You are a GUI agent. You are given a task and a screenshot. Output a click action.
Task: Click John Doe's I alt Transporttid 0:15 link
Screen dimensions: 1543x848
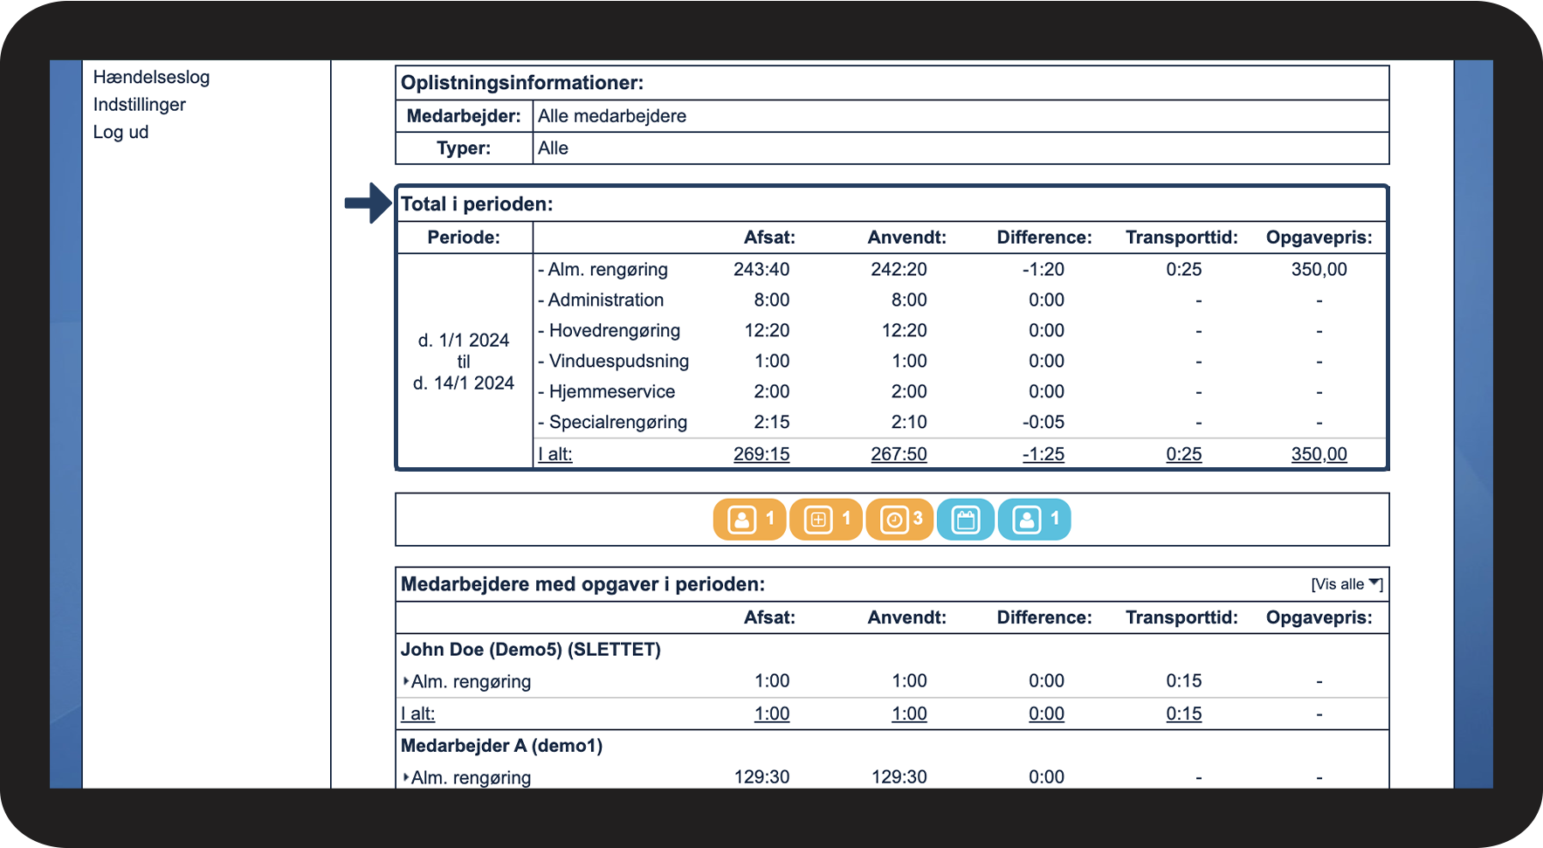point(1184,714)
